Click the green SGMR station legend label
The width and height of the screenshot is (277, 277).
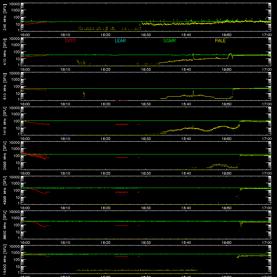click(169, 41)
